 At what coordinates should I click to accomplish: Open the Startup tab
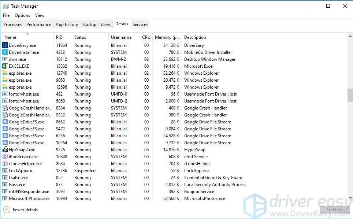pos(89,24)
